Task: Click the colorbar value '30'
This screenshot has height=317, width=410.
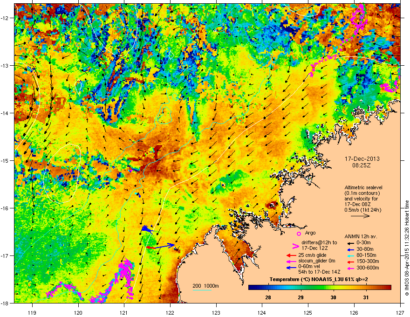Action: 333,297
